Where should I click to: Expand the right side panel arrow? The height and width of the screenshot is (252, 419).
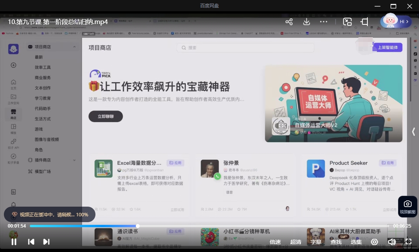(414, 131)
